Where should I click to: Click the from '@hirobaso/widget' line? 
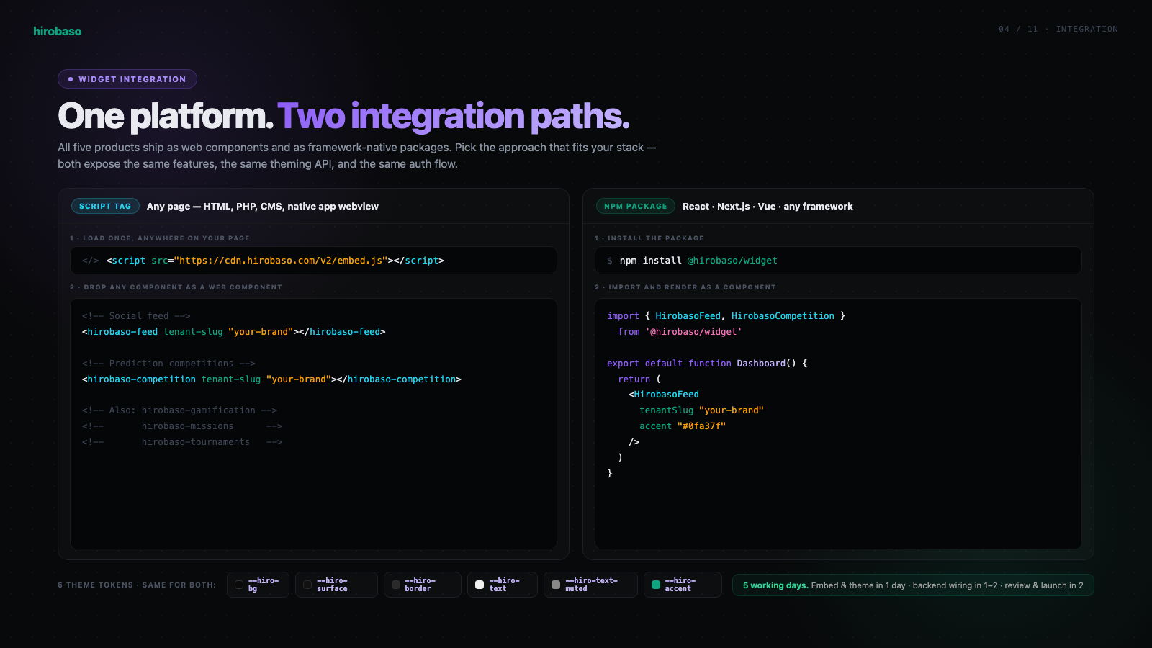[680, 332]
